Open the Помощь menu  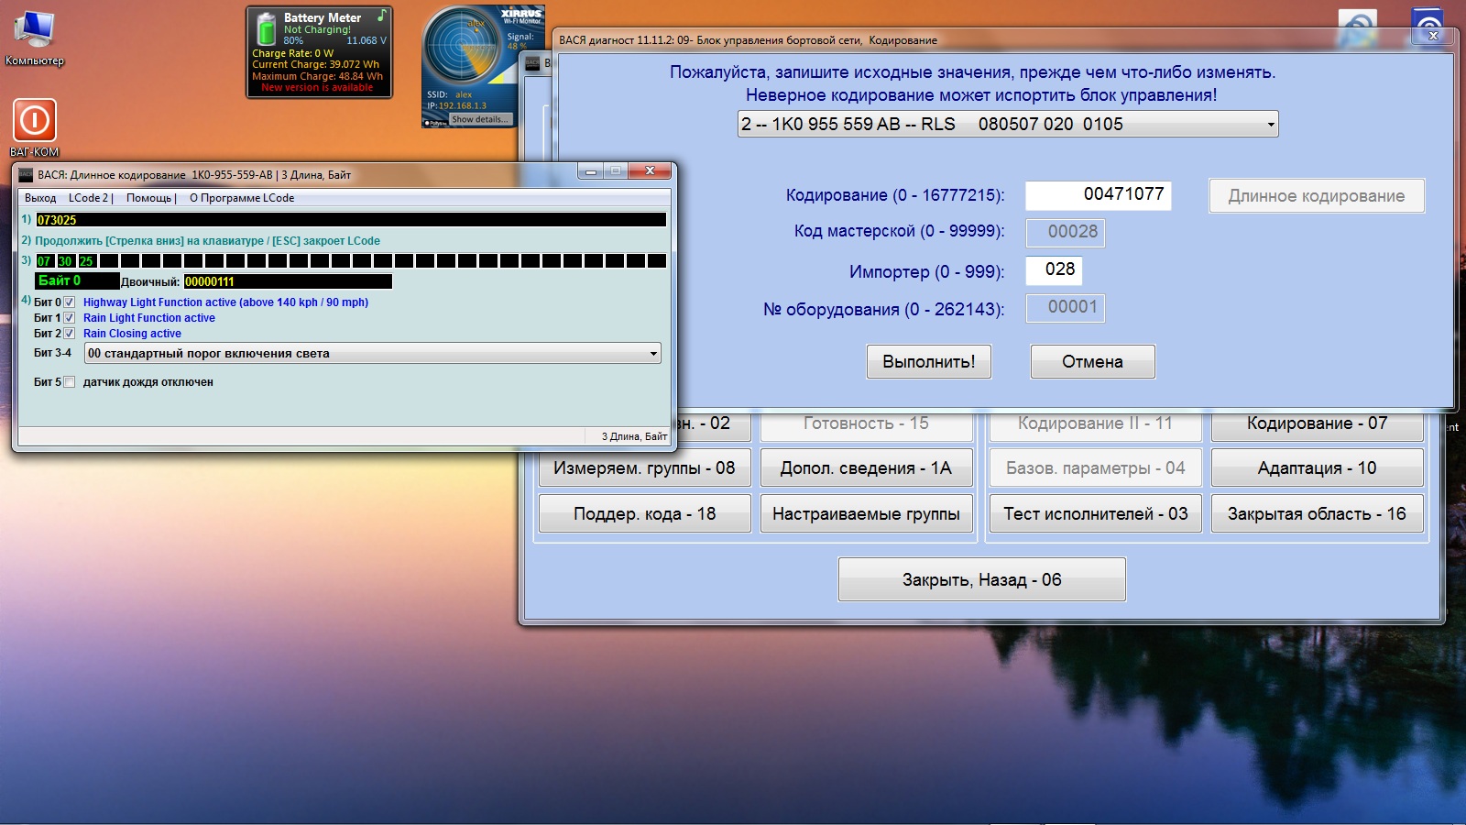(148, 198)
